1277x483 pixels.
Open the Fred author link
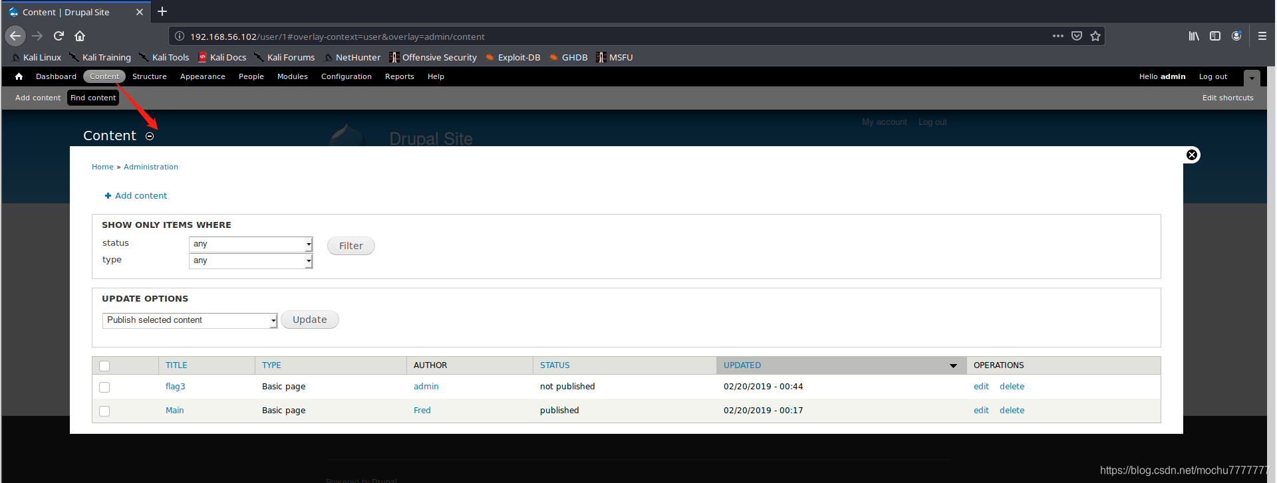pyautogui.click(x=422, y=411)
